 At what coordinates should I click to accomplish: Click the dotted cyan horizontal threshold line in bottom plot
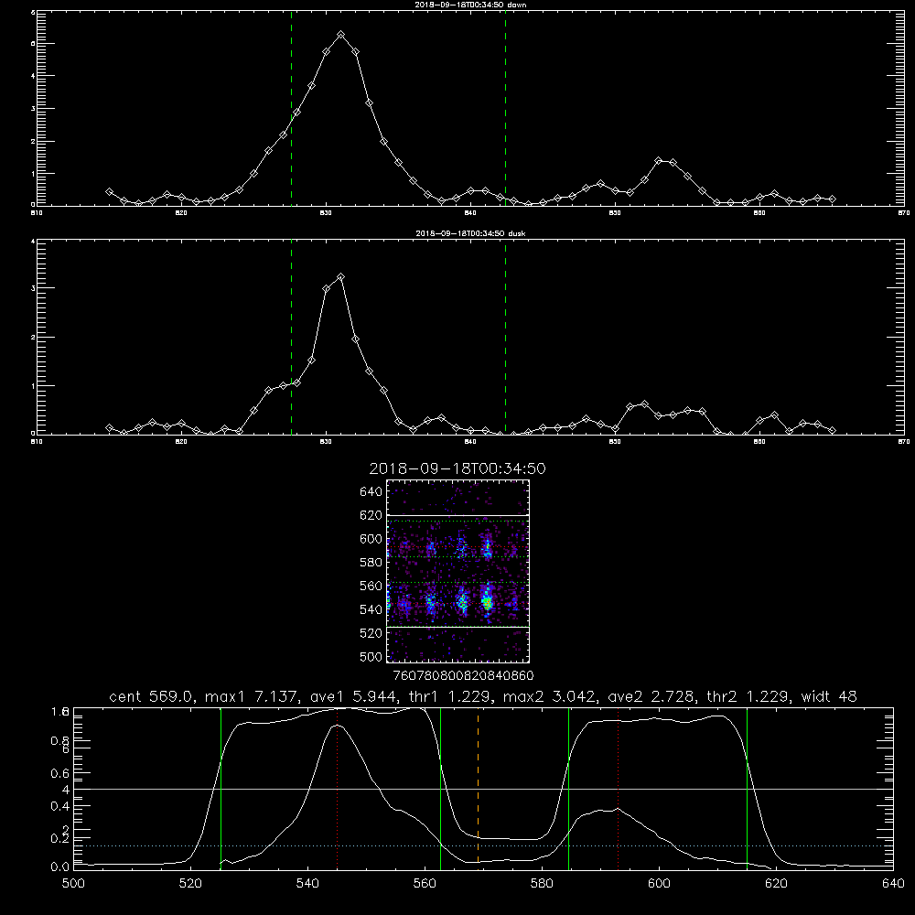[483, 845]
